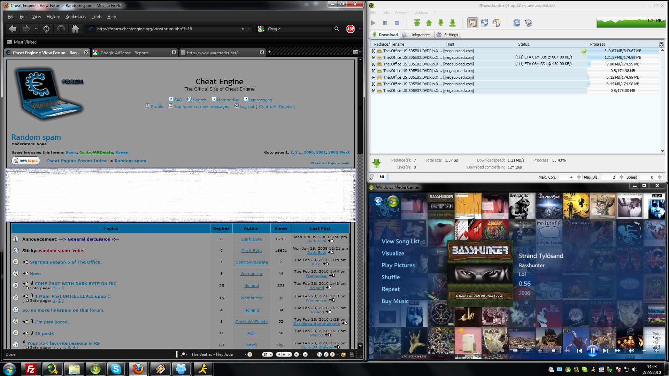Move selected package down in JDownloader

click(440, 23)
